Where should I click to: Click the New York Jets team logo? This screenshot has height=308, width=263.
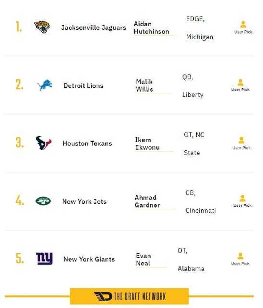pos(42,201)
